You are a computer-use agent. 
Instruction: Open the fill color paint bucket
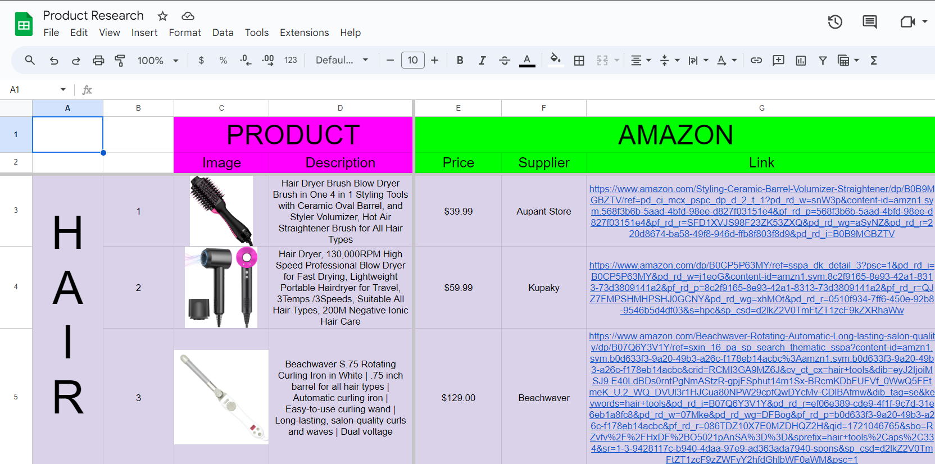(x=555, y=60)
